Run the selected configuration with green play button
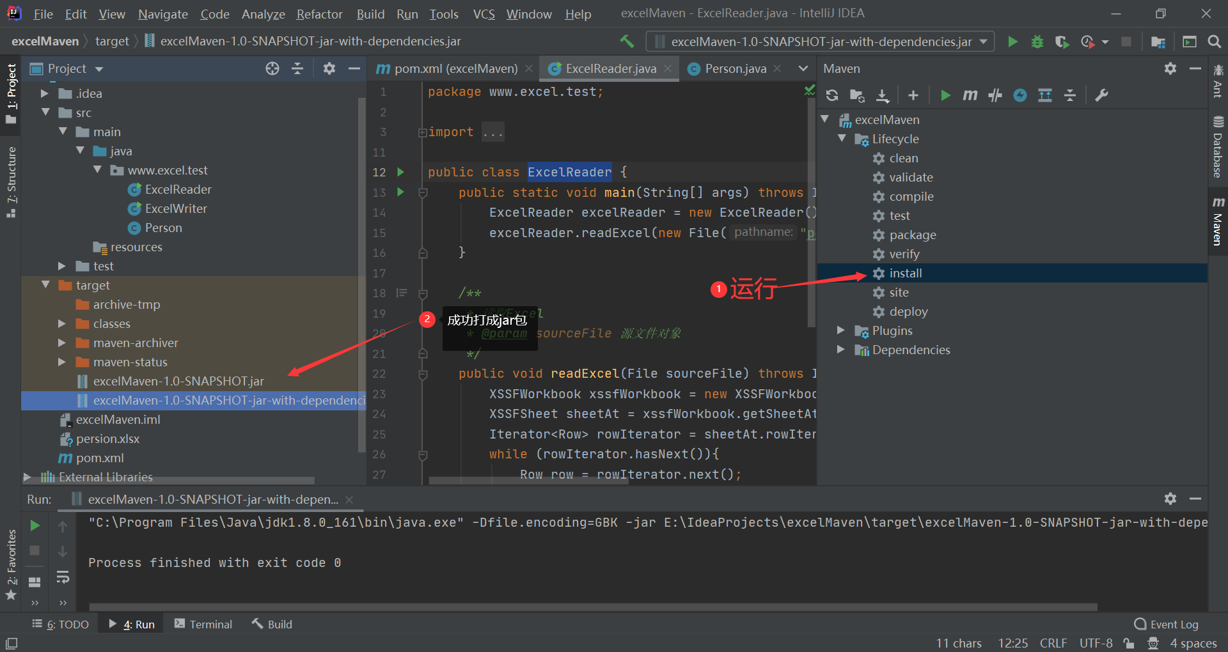The width and height of the screenshot is (1228, 652). pos(1012,42)
